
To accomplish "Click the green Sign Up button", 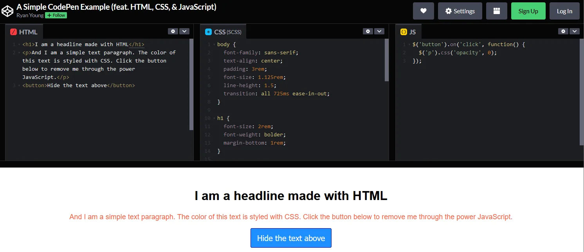I will click(x=528, y=11).
